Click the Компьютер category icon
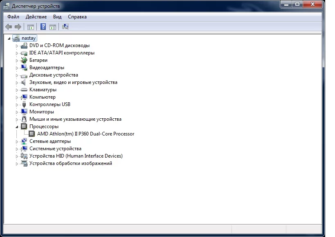 pyautogui.click(x=24, y=97)
